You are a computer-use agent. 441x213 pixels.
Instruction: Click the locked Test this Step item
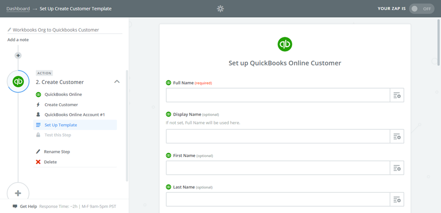(x=58, y=135)
